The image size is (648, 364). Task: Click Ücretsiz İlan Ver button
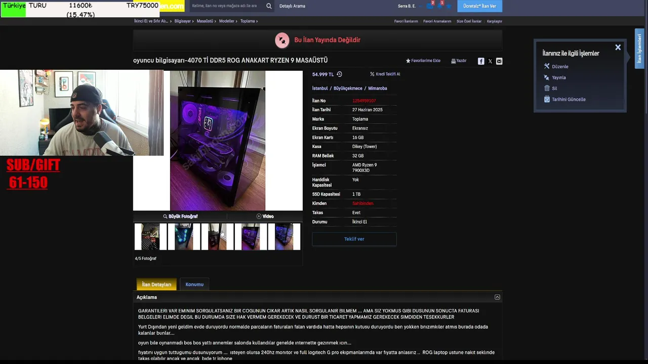pos(480,6)
